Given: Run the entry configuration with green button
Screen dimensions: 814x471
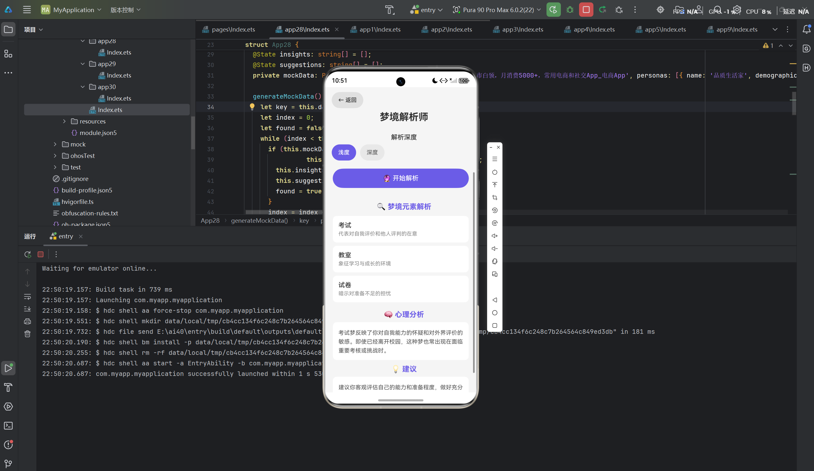Looking at the screenshot, I should [553, 10].
